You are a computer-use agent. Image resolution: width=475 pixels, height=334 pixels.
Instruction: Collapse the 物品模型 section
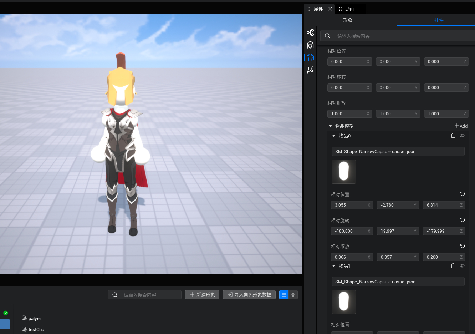click(330, 126)
